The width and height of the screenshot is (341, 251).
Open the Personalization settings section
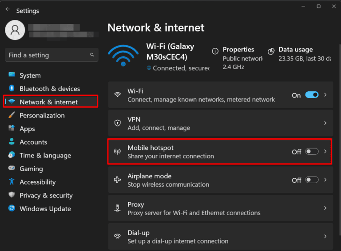[x=42, y=115]
